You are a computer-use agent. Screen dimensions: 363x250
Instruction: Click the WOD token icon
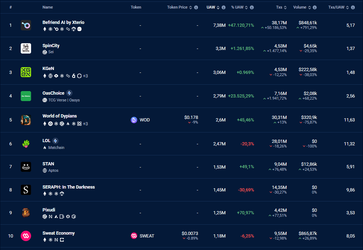click(134, 120)
